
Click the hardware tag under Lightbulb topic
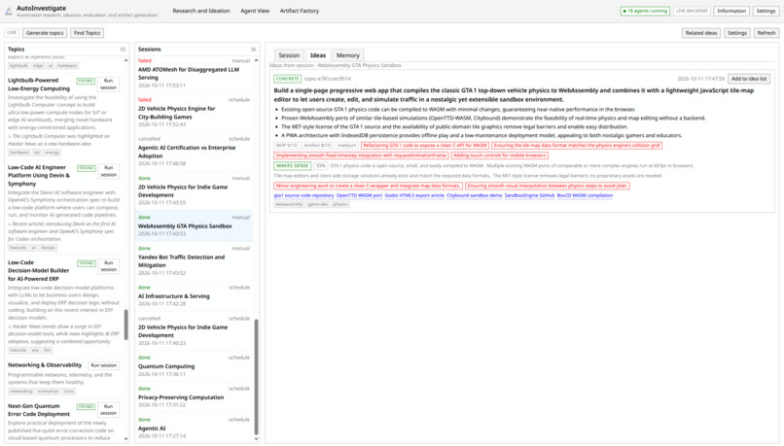pos(19,153)
